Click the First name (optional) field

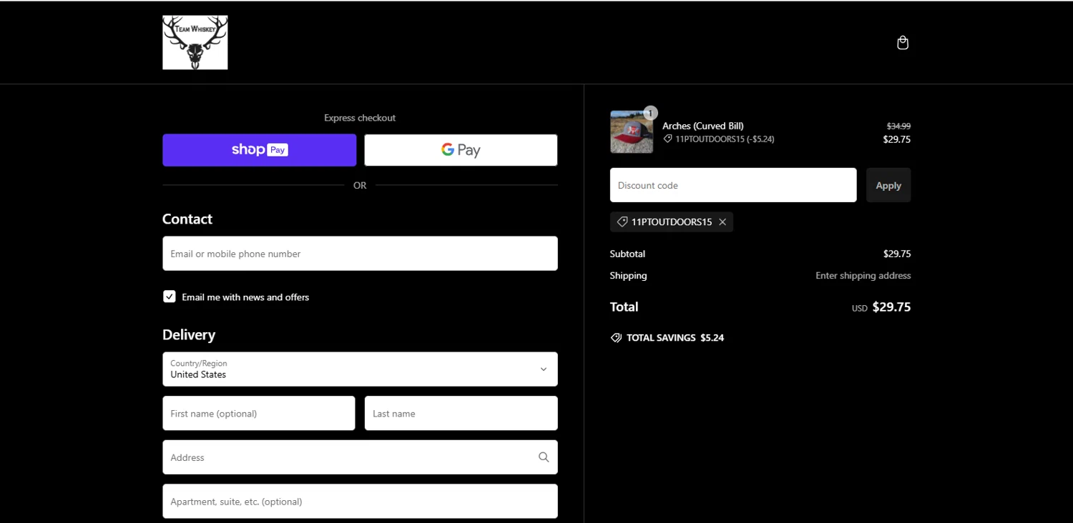[x=259, y=414]
